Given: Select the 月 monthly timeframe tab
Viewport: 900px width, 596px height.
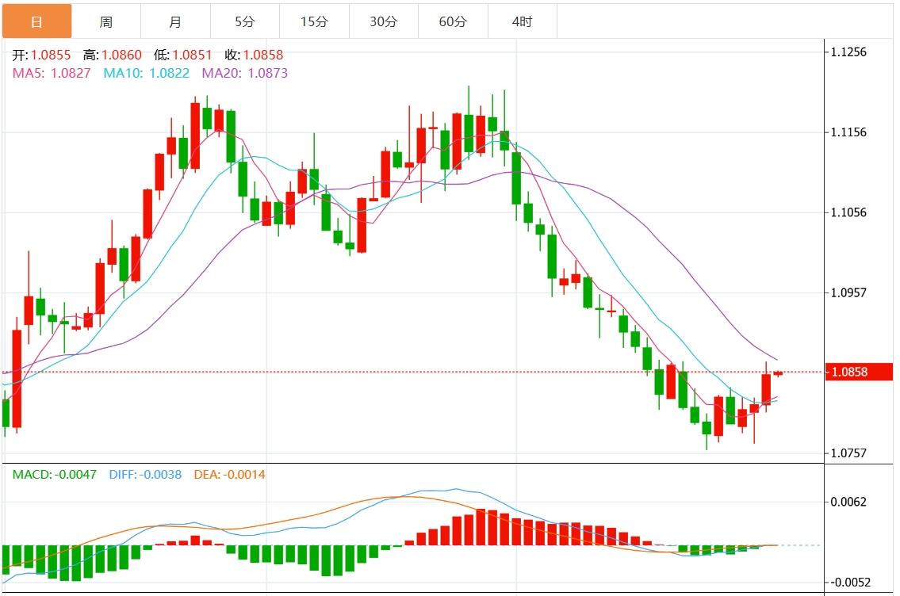Looking at the screenshot, I should pyautogui.click(x=175, y=21).
